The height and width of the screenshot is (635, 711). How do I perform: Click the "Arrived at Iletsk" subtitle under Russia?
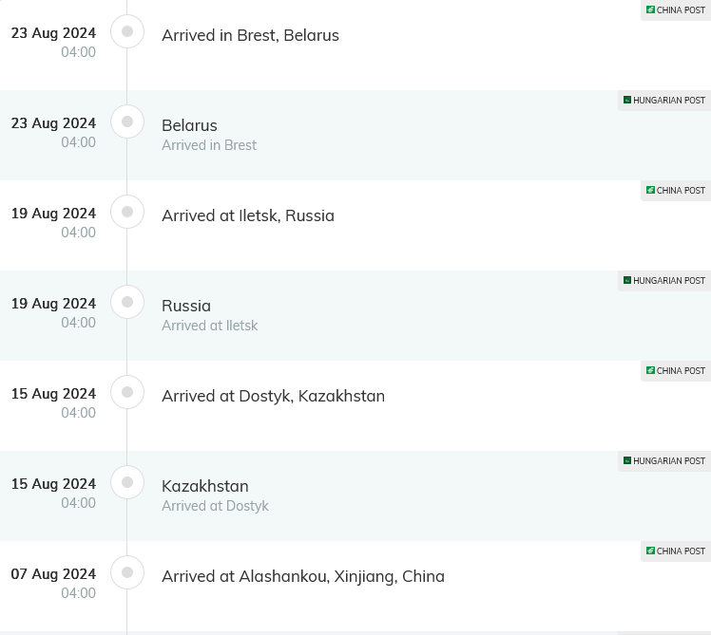click(x=209, y=326)
